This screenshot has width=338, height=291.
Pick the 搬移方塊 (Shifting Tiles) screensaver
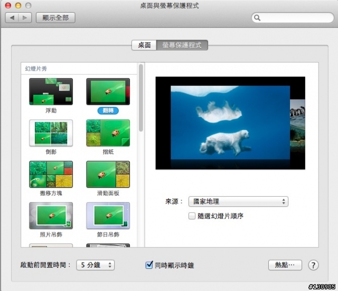pyautogui.click(x=51, y=174)
